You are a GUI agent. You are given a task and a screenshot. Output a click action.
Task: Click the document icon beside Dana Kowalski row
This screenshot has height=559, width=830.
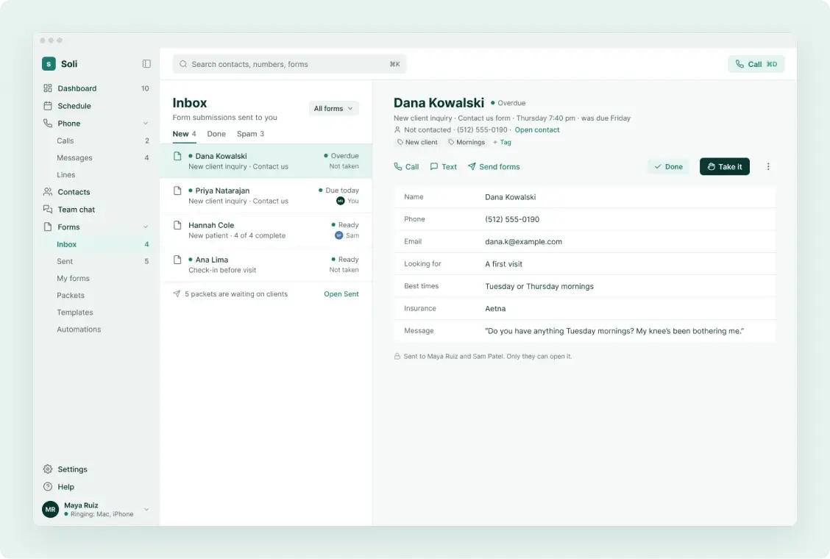point(177,156)
